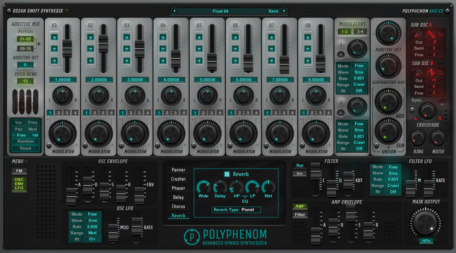Open Reverb Type Planet dropdown
The height and width of the screenshot is (253, 456).
point(236,210)
